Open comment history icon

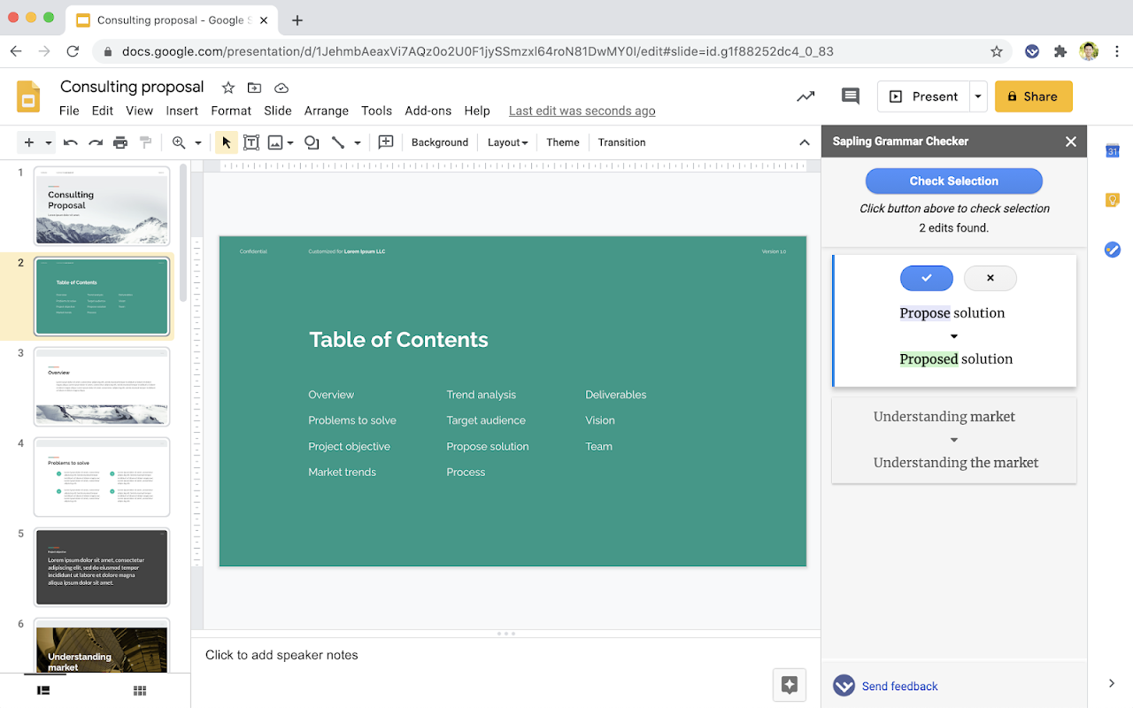[851, 96]
